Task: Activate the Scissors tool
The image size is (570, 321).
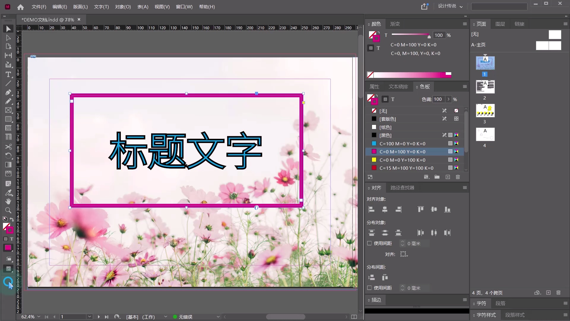Action: click(9, 147)
